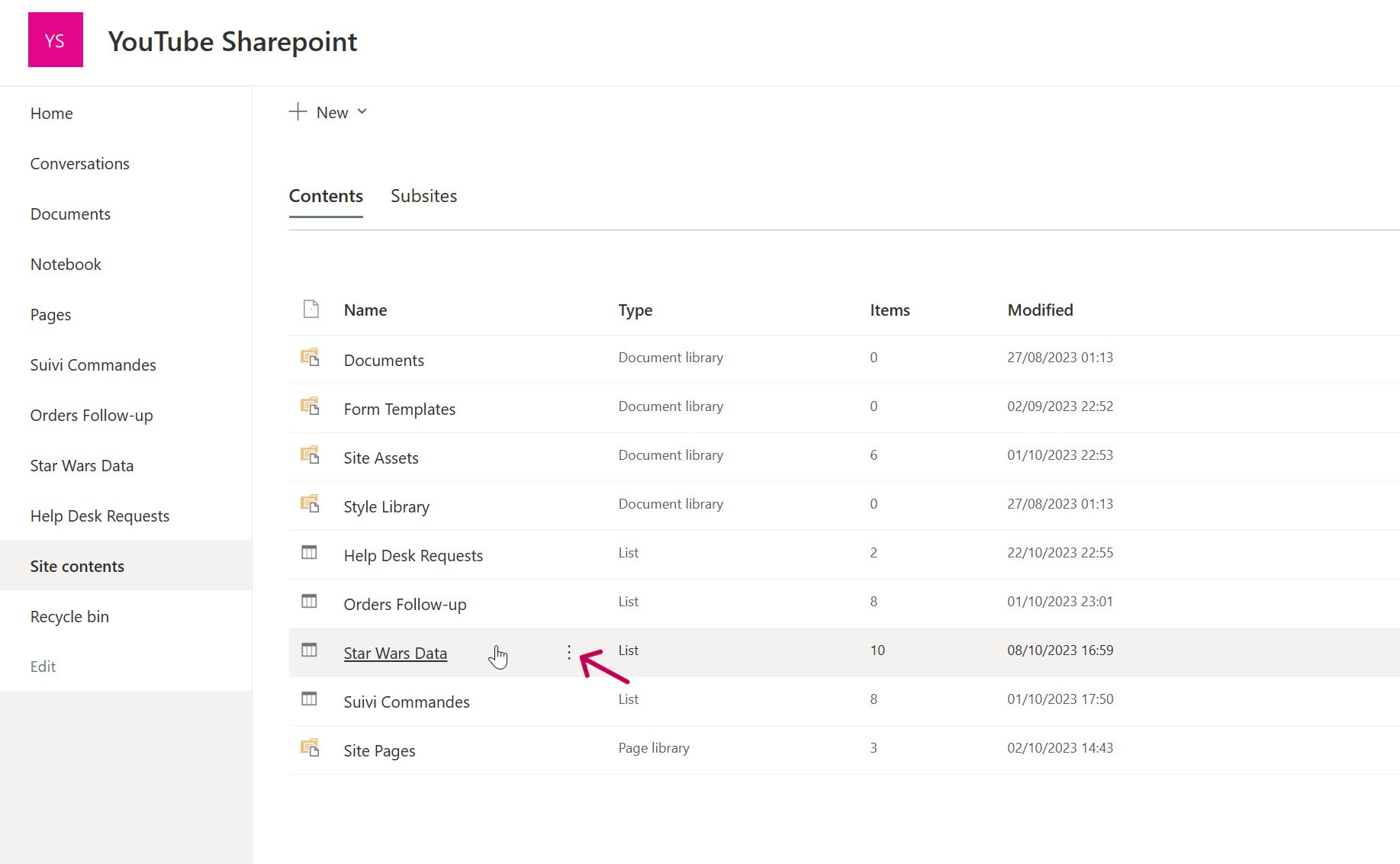Open the Form Templates library link
This screenshot has width=1400, height=864.
(400, 410)
